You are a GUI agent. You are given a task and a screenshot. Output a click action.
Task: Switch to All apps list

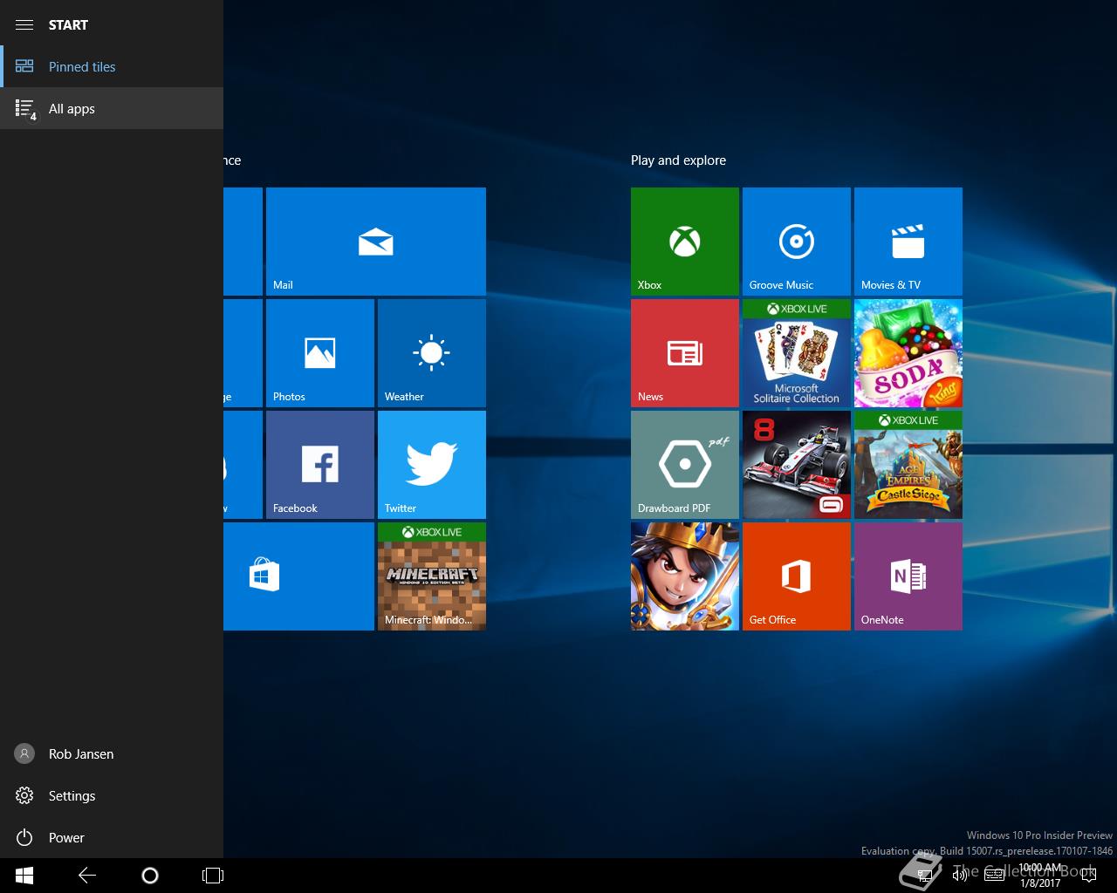point(112,108)
